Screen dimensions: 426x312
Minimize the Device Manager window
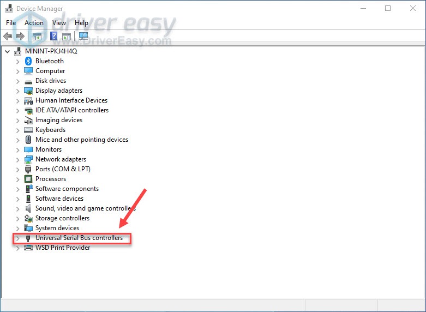pyautogui.click(x=363, y=8)
